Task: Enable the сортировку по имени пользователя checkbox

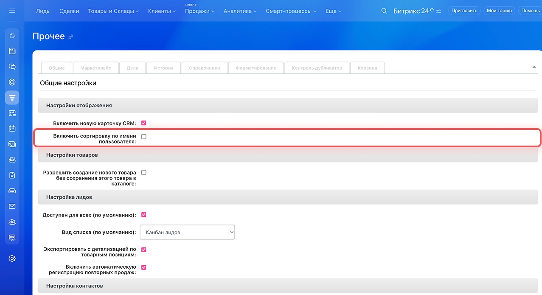Action: (144, 137)
